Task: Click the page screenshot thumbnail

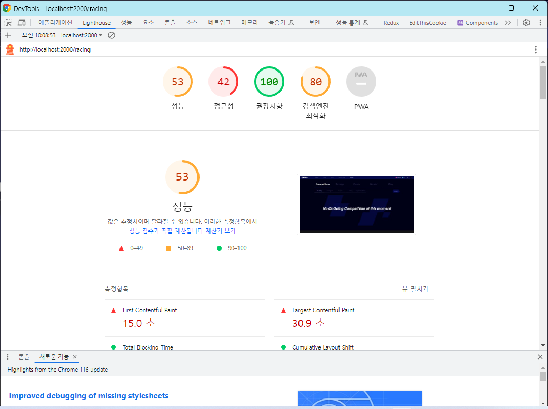Action: (356, 204)
